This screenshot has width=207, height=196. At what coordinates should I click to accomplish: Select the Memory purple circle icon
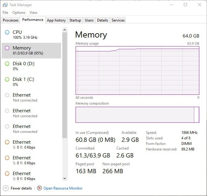point(7,48)
